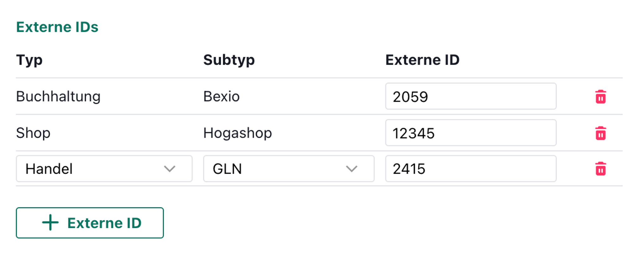The image size is (633, 266).
Task: Click the Subtyp column header
Action: click(229, 60)
